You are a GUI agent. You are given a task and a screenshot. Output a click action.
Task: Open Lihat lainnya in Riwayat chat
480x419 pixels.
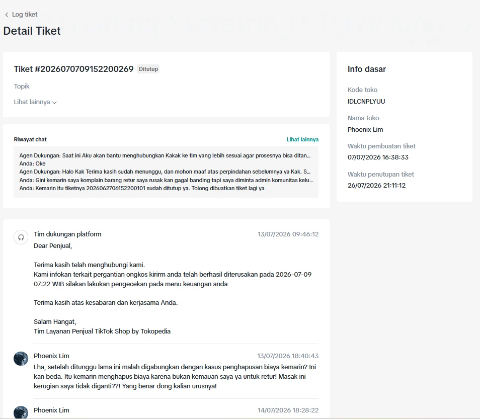(302, 139)
